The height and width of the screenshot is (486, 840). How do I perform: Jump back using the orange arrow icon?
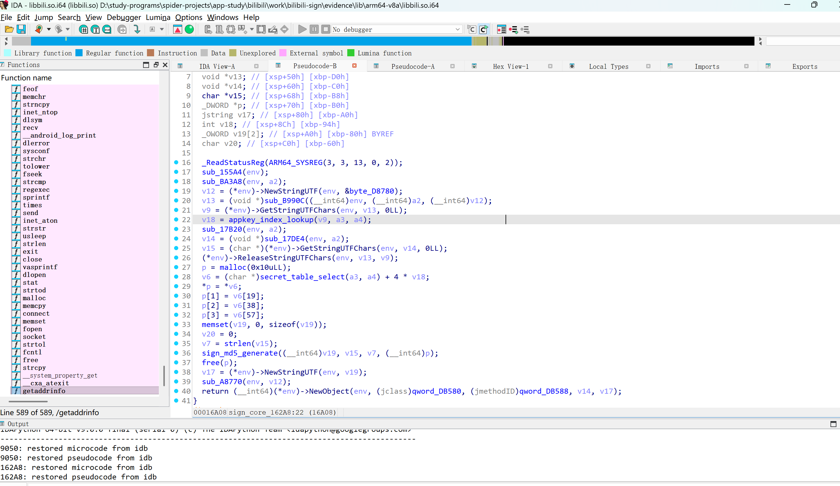click(x=39, y=29)
